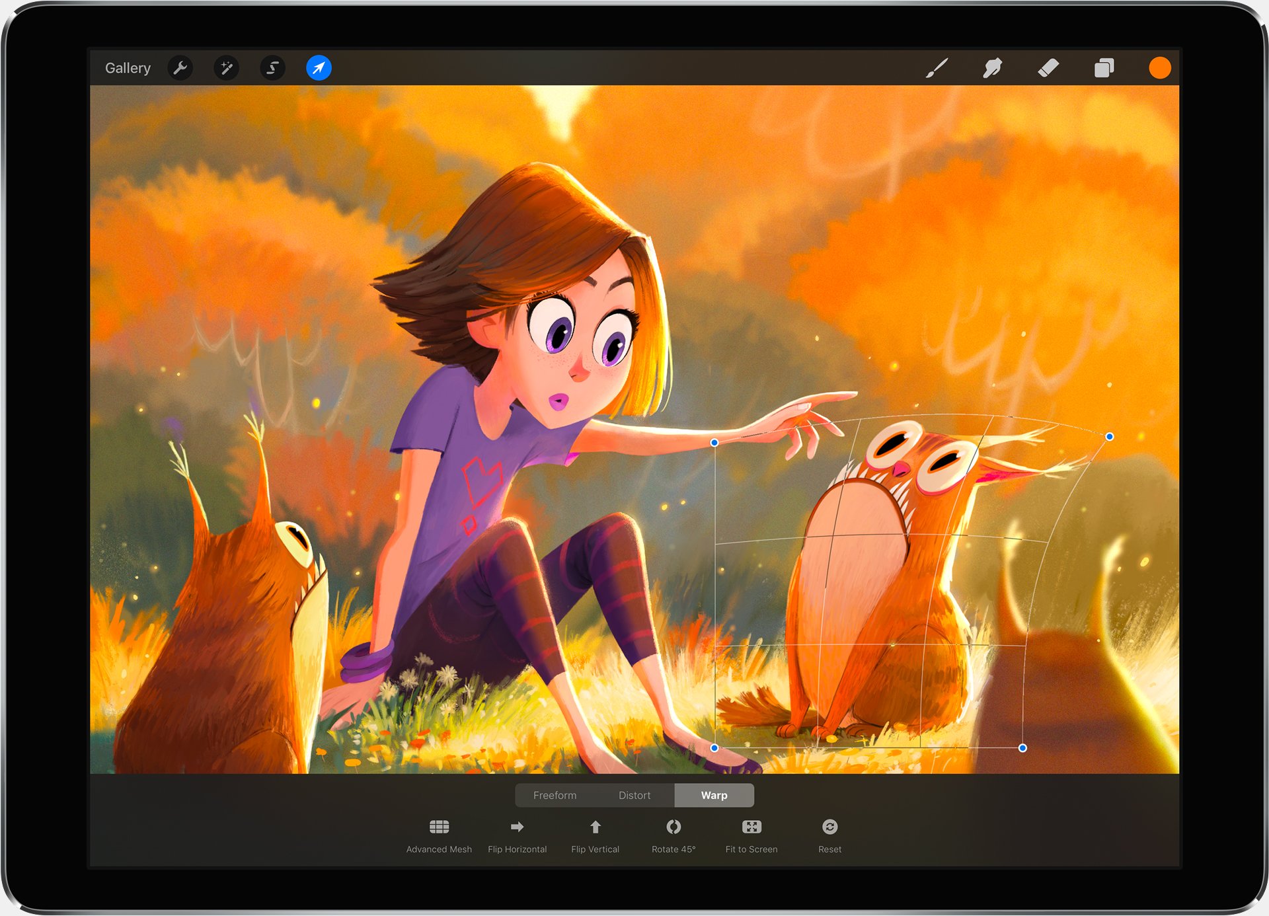This screenshot has width=1269, height=916.
Task: Switch to Distort transform mode
Action: pyautogui.click(x=634, y=795)
